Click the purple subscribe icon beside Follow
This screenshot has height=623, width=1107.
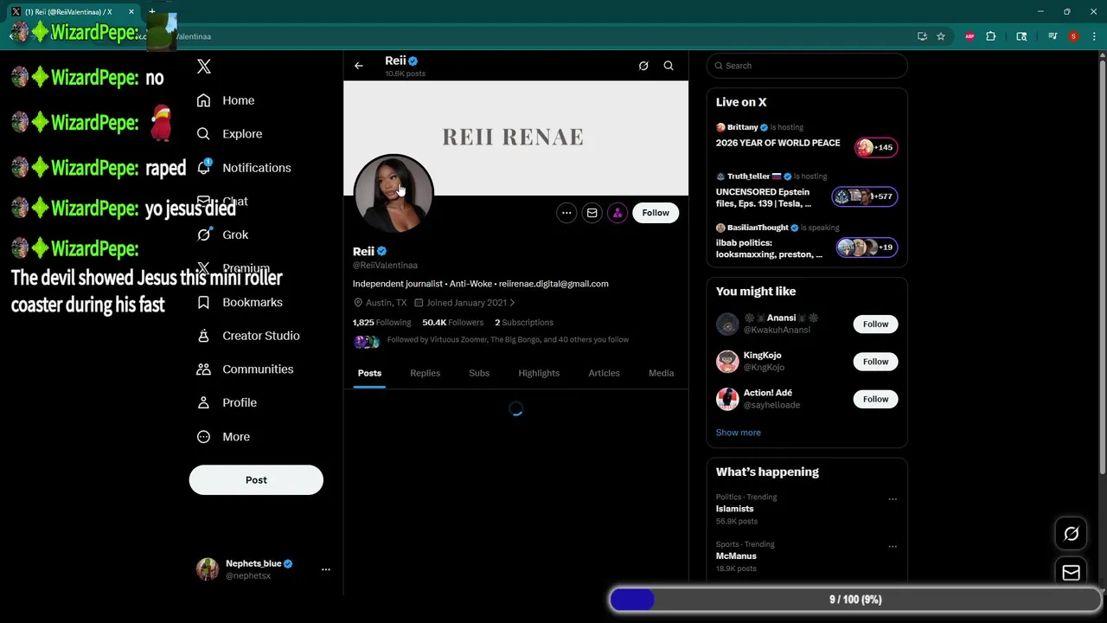(x=617, y=213)
